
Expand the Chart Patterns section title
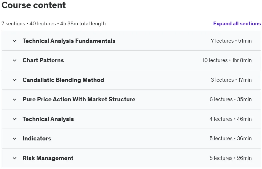pos(43,60)
